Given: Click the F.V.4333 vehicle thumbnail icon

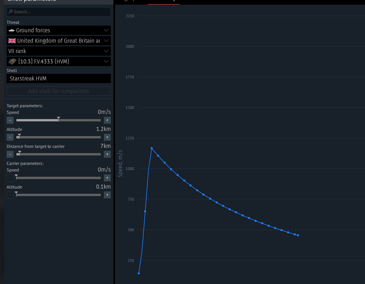Looking at the screenshot, I should (12, 61).
